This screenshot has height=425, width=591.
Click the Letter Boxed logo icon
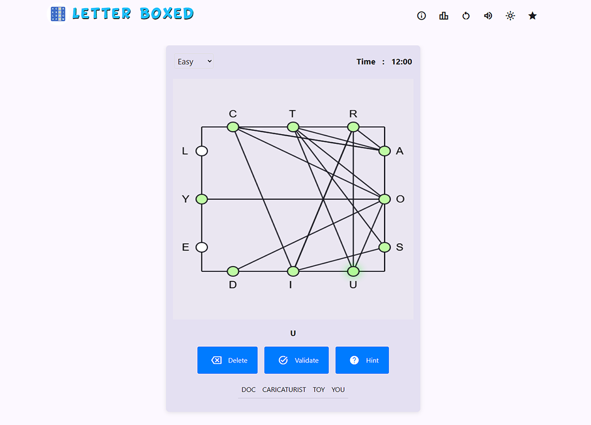coord(58,14)
